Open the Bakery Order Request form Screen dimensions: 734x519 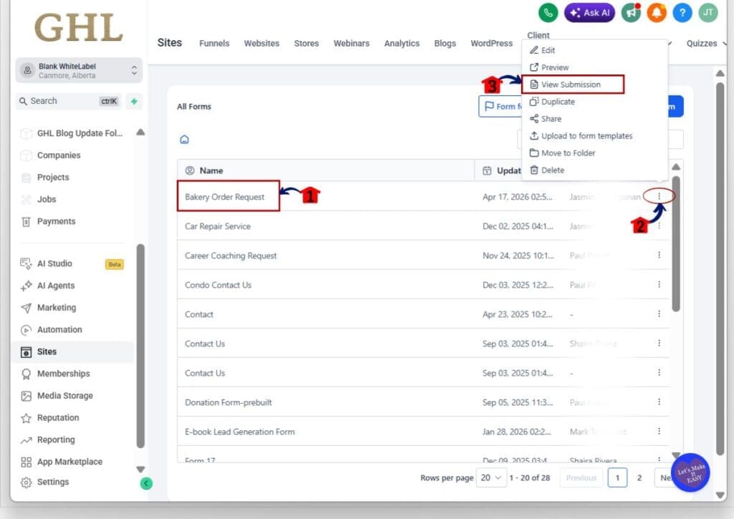tap(224, 197)
